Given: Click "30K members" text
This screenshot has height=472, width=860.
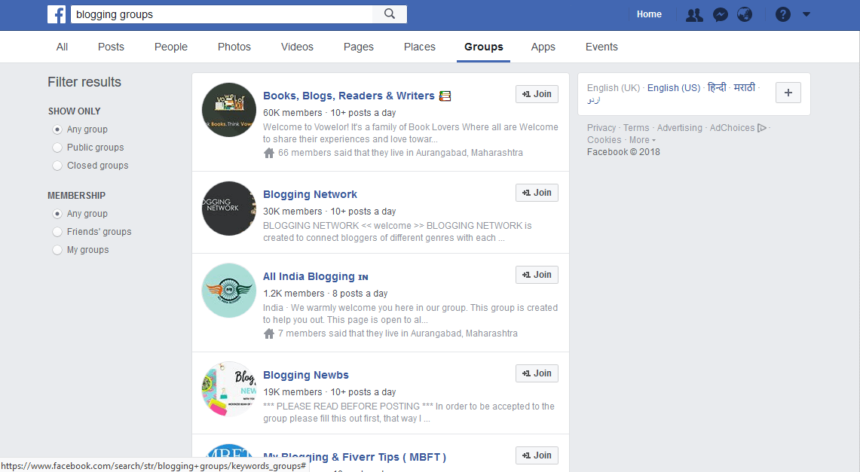Looking at the screenshot, I should (292, 212).
